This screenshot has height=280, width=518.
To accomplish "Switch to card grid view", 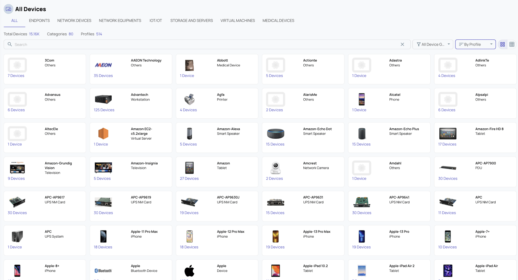I will [502, 44].
